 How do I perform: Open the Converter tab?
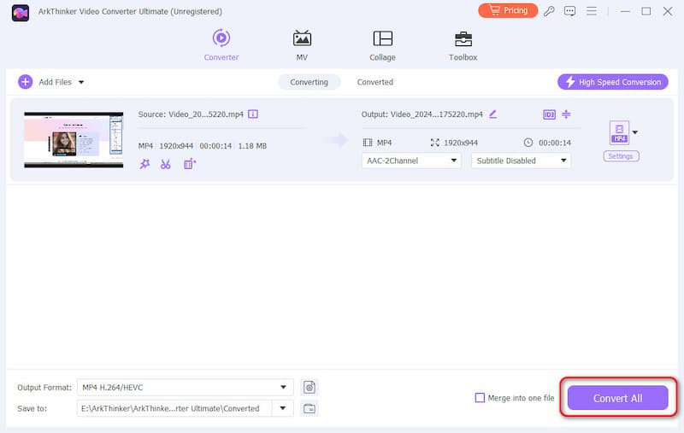pos(221,45)
